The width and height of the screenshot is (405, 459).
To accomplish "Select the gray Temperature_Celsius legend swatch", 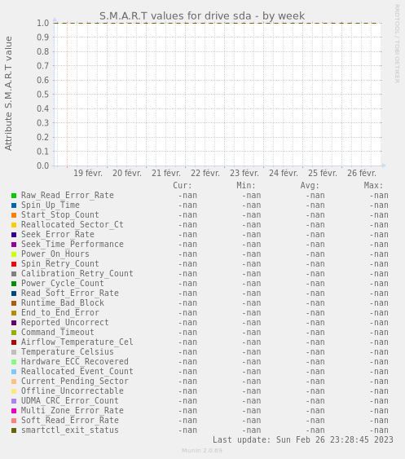I will point(14,352).
